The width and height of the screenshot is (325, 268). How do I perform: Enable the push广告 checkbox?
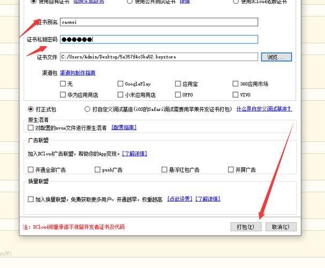pos(97,170)
